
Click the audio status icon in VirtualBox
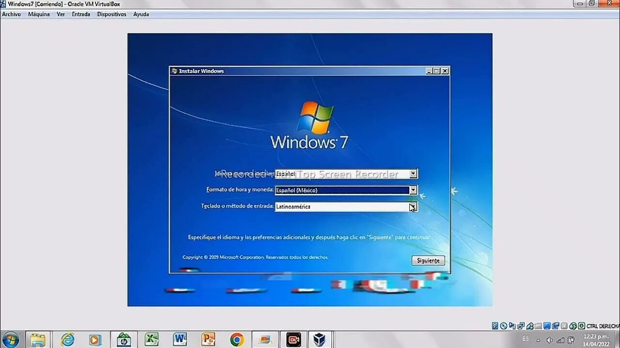(x=512, y=326)
